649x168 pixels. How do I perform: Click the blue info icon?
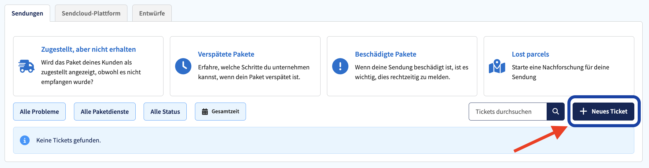(25, 140)
